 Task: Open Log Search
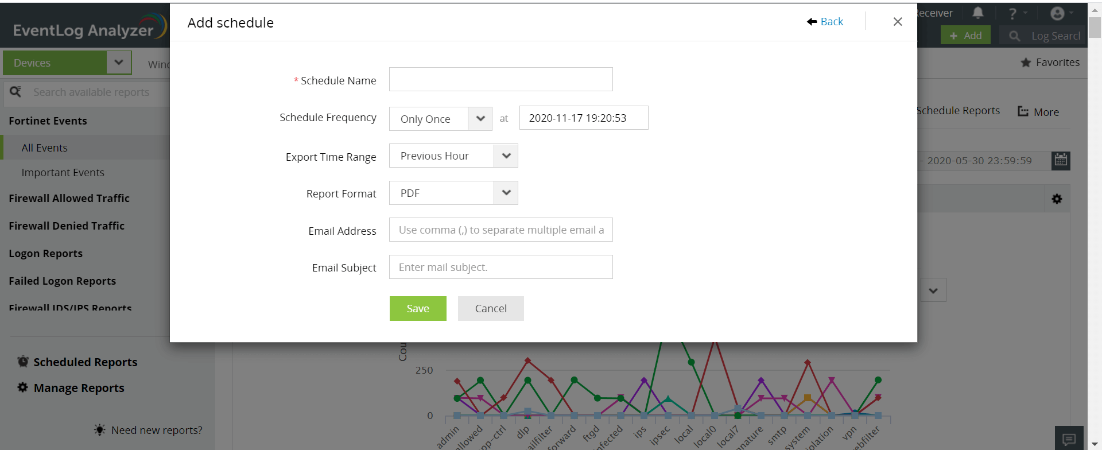[x=1043, y=36]
